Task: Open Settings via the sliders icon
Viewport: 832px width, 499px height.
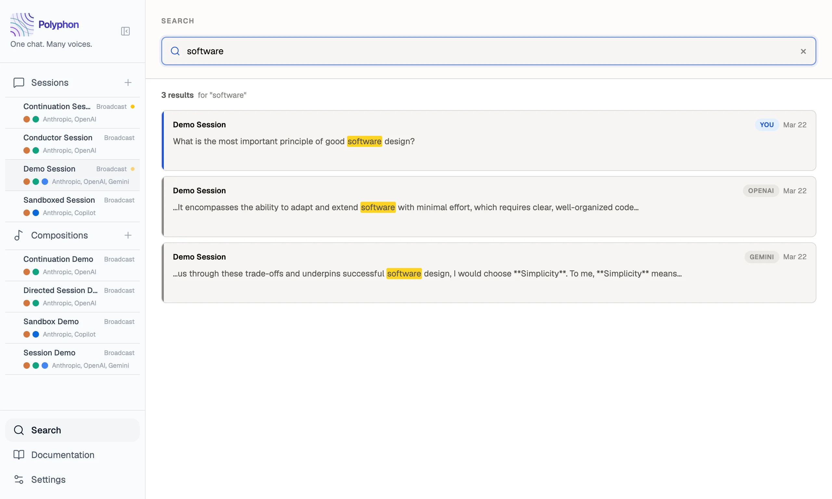Action: pyautogui.click(x=19, y=479)
